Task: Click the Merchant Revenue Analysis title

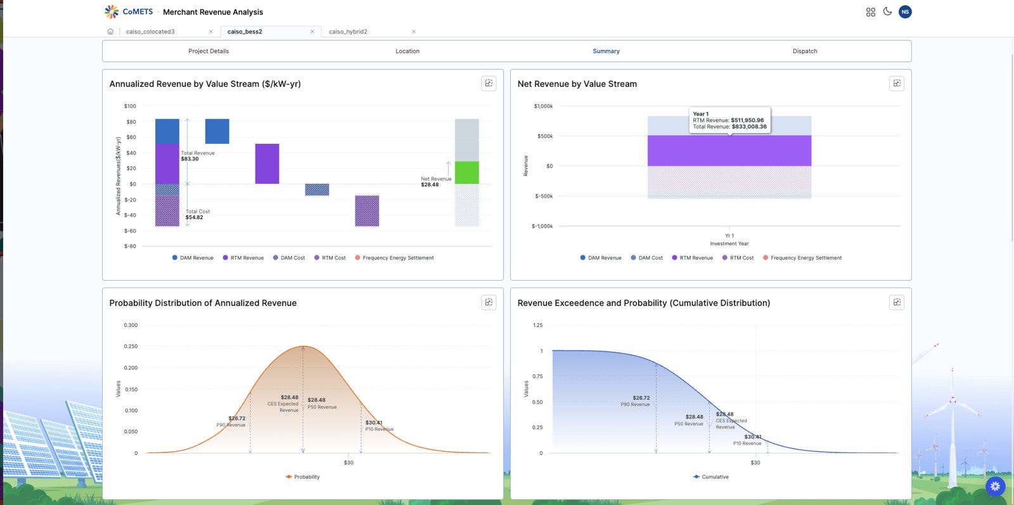Action: tap(213, 12)
